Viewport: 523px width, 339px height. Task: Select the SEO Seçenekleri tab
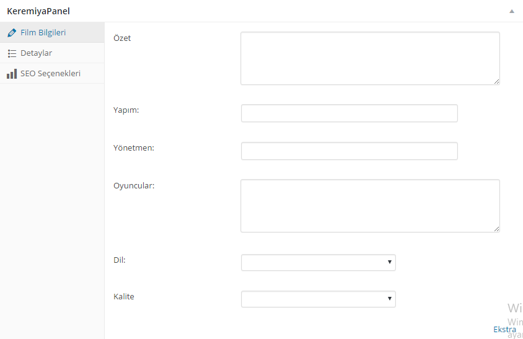[52, 73]
